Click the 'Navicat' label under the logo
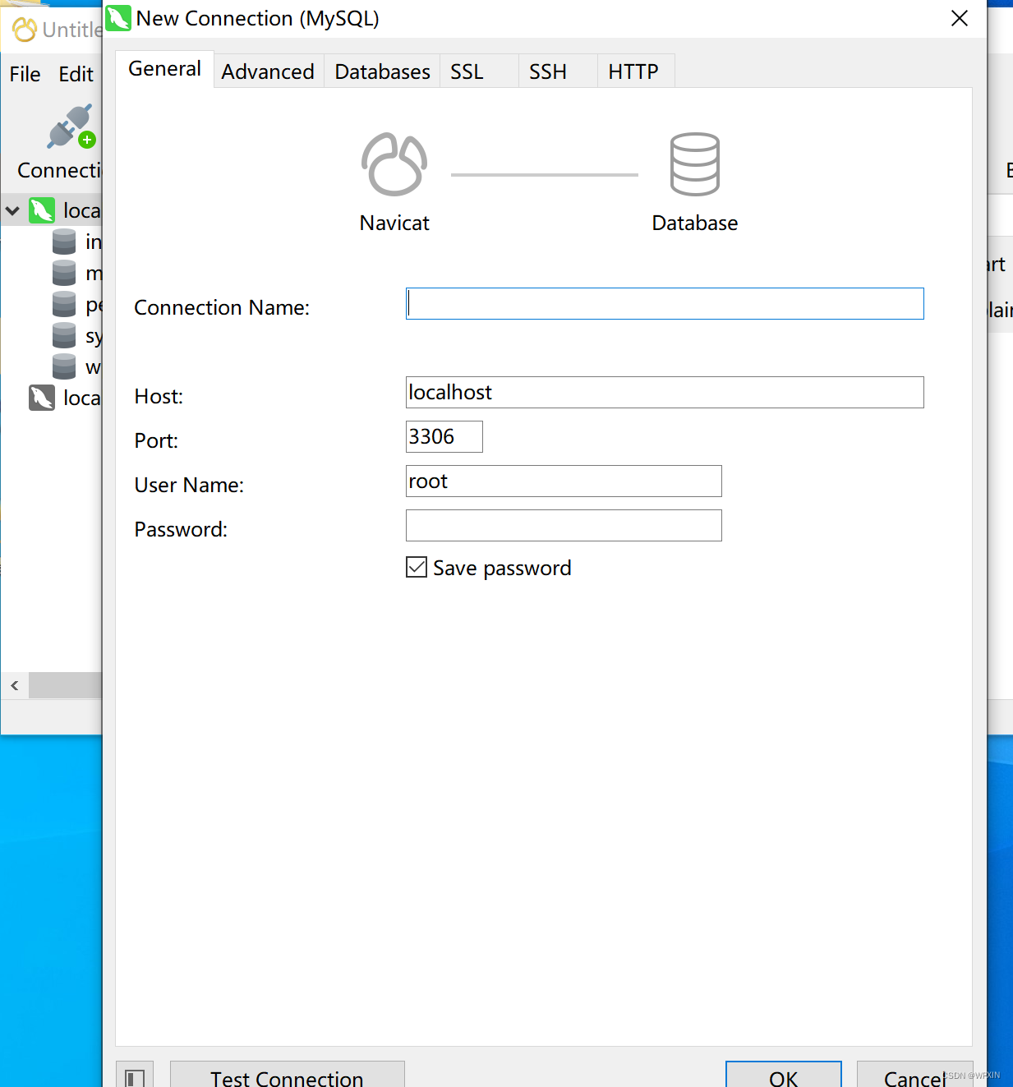This screenshot has width=1013, height=1087. (x=394, y=223)
